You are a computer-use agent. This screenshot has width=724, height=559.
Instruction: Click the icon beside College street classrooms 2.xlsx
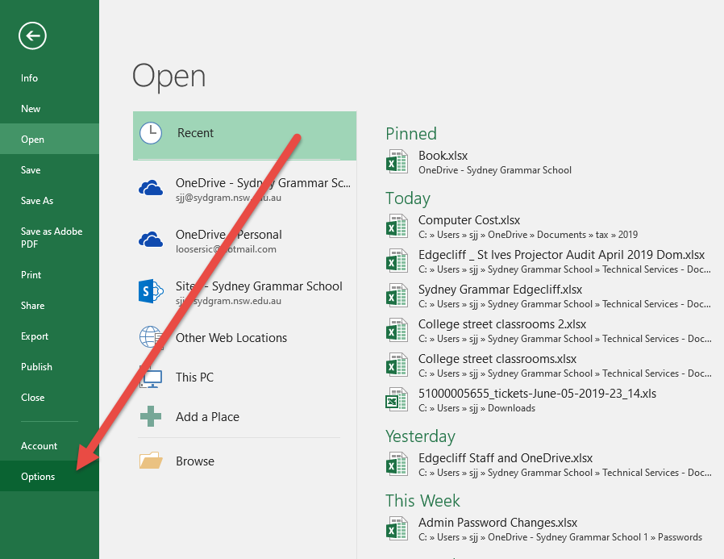point(397,331)
